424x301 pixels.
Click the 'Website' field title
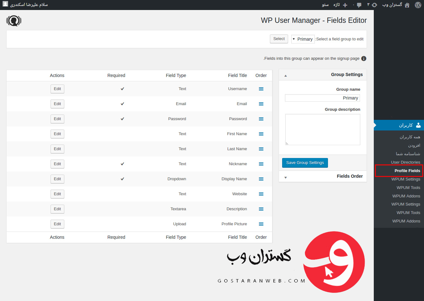coord(239,194)
